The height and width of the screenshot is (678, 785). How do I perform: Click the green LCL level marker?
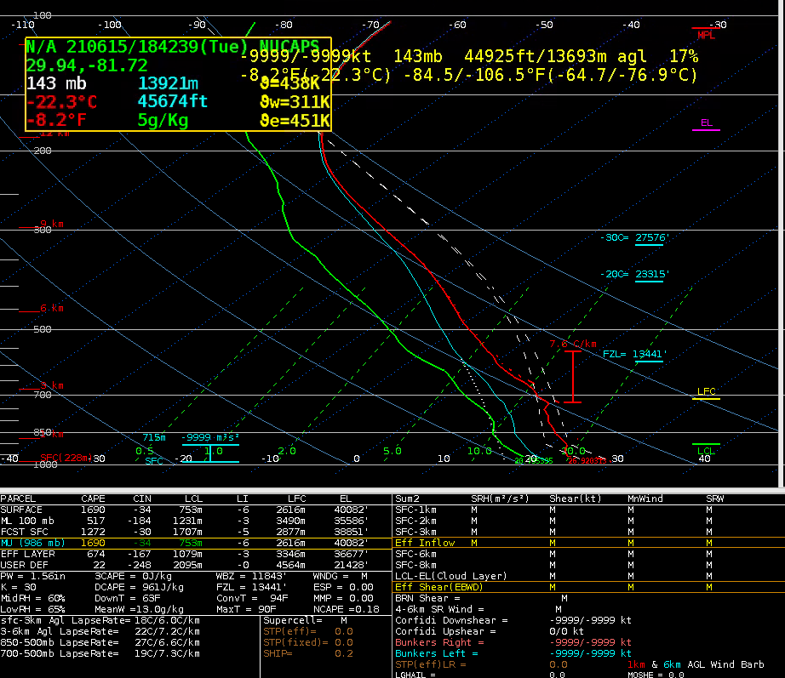pyautogui.click(x=706, y=449)
